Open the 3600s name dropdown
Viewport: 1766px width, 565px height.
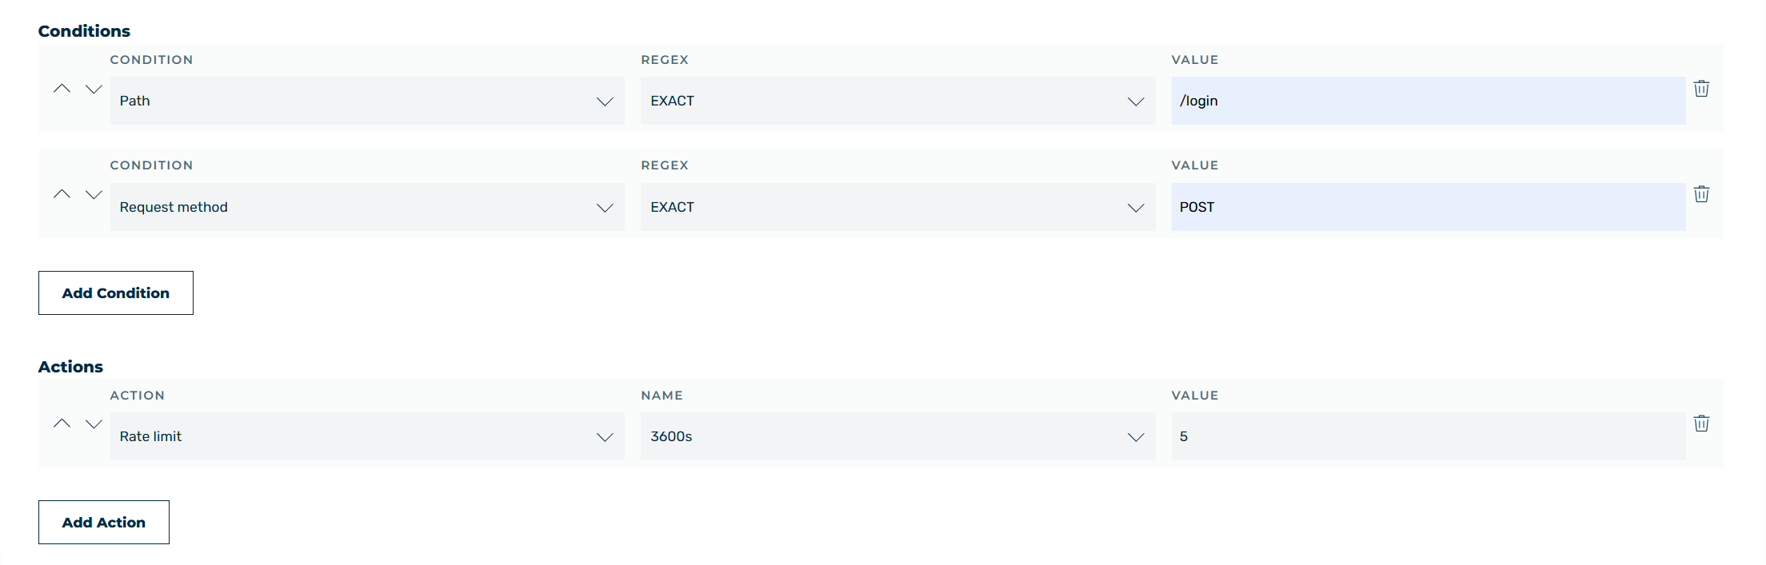click(897, 436)
